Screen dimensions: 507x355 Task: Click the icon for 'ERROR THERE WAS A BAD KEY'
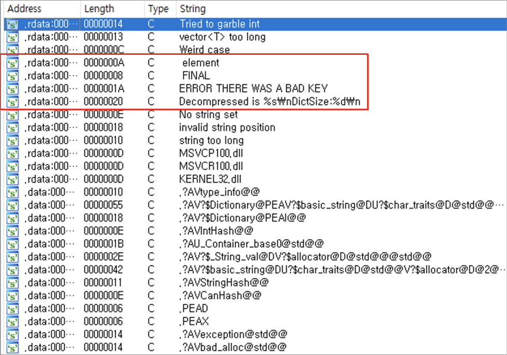12,88
